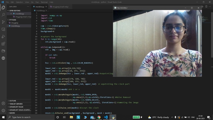Expand the Outline section
This screenshot has width=213, height=120.
[19, 101]
